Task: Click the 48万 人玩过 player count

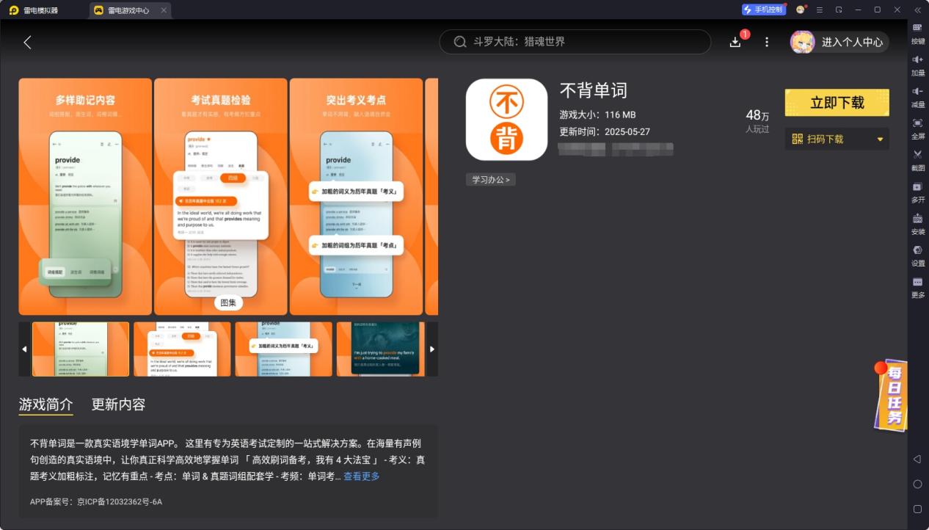Action: (757, 121)
